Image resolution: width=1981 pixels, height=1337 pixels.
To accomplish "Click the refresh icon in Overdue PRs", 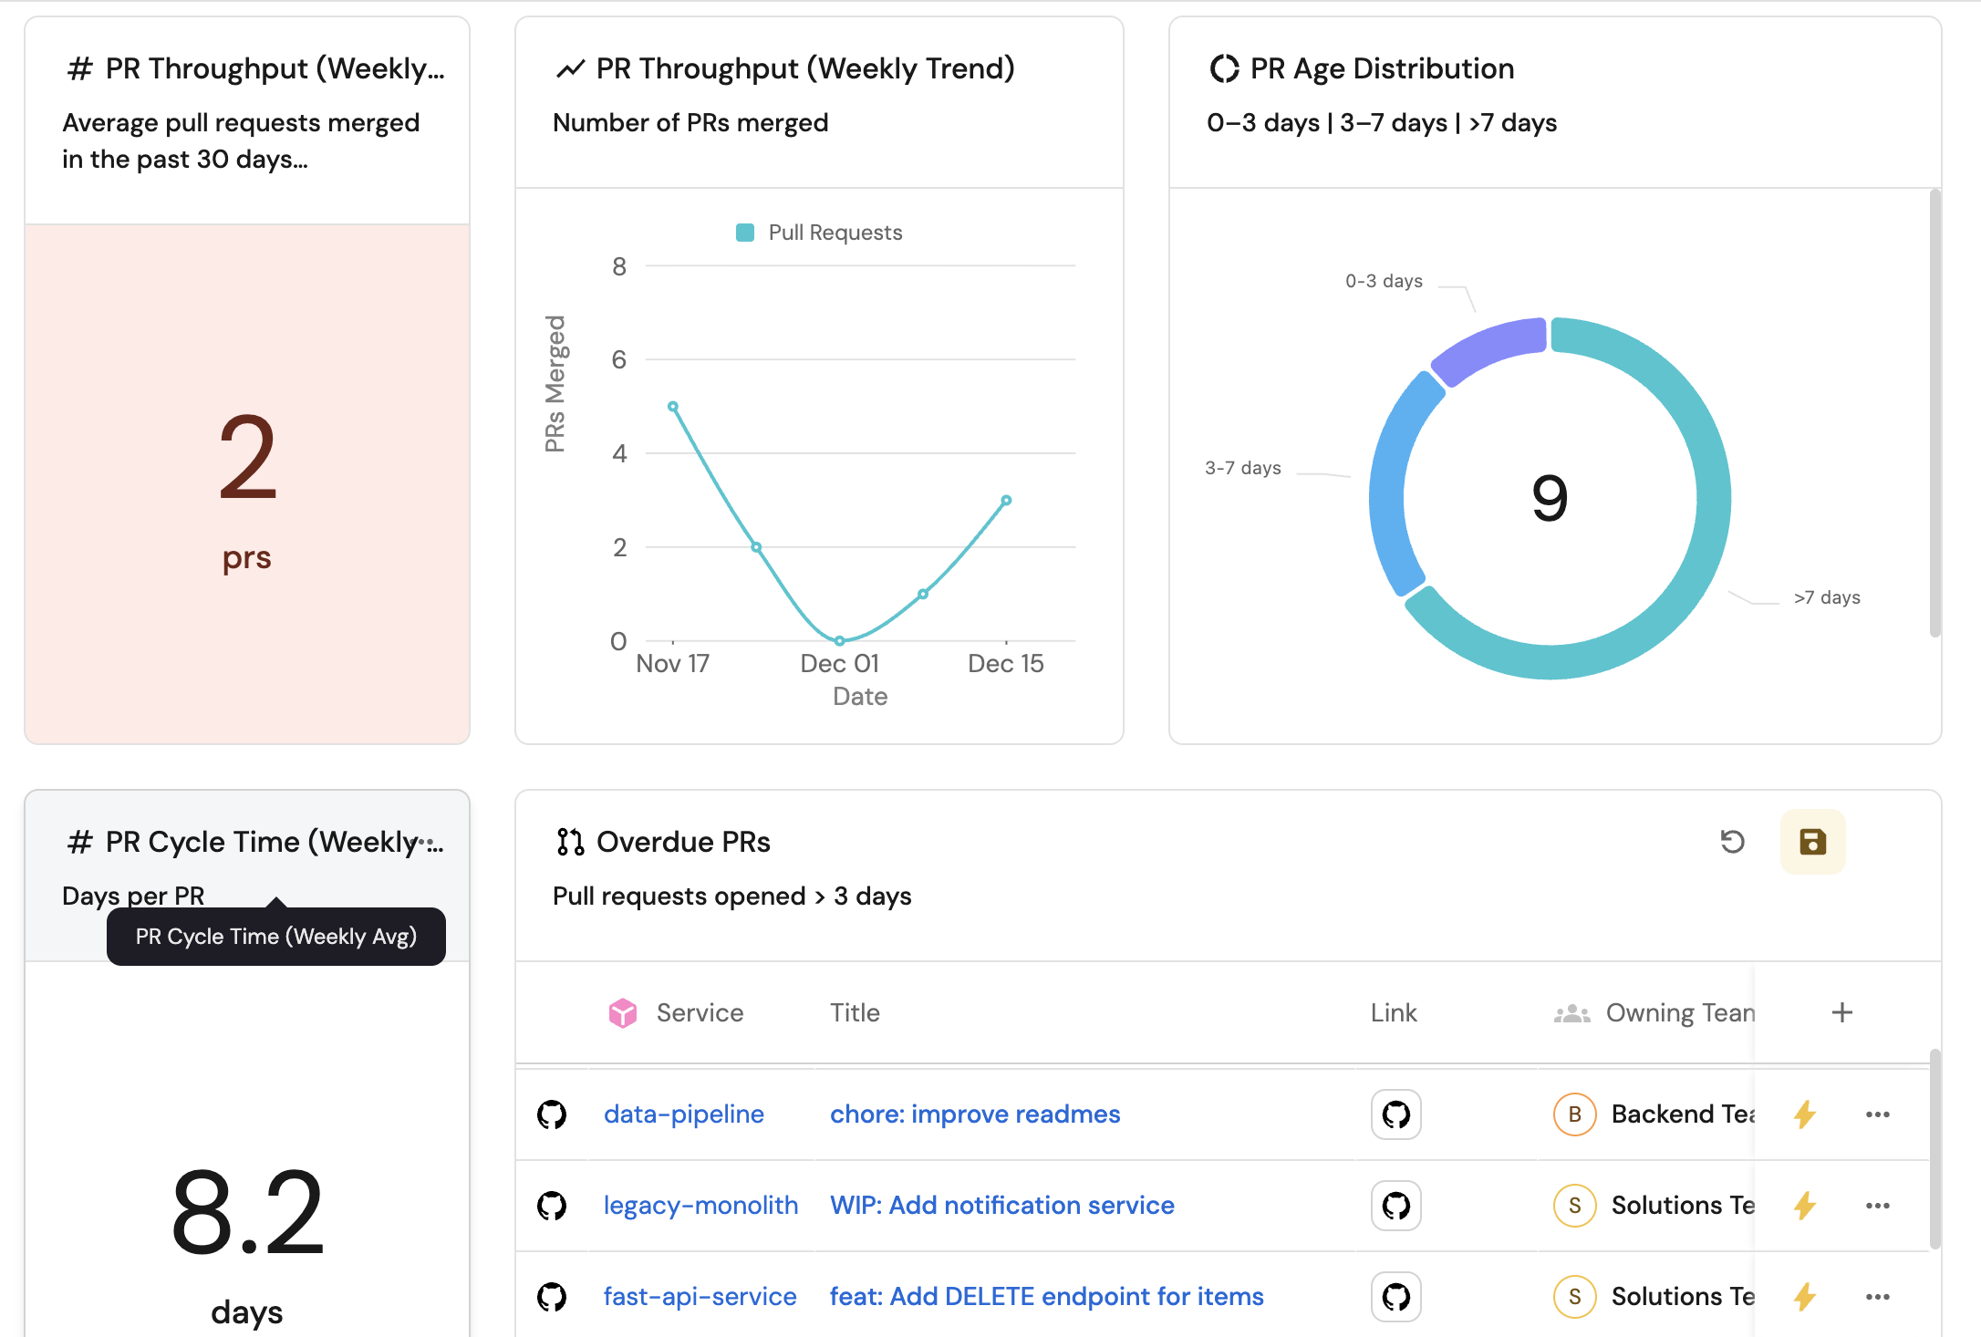I will (x=1732, y=841).
